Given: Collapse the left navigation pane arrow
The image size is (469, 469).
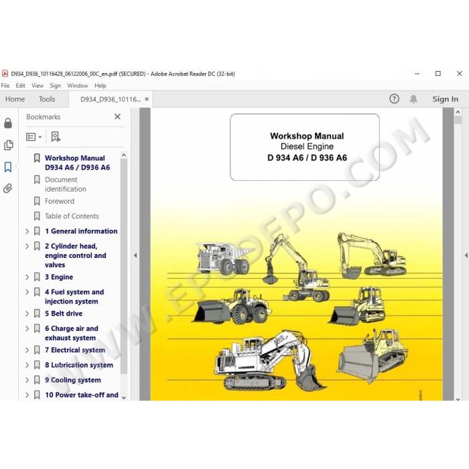Looking at the screenshot, I should point(135,255).
